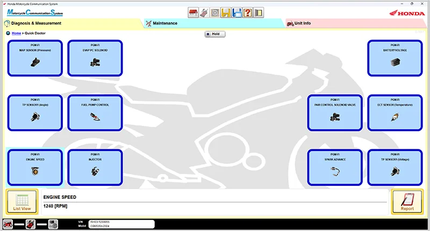
Task: Select the INJECTOR tile
Action: click(x=95, y=167)
